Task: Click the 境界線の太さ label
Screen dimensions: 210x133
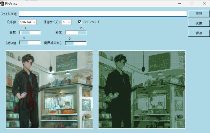Action: 53,43
